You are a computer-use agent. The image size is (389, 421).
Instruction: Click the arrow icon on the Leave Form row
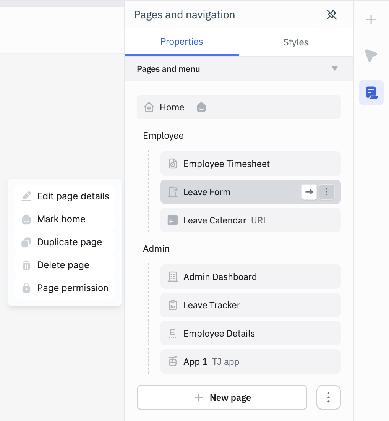[x=309, y=192]
